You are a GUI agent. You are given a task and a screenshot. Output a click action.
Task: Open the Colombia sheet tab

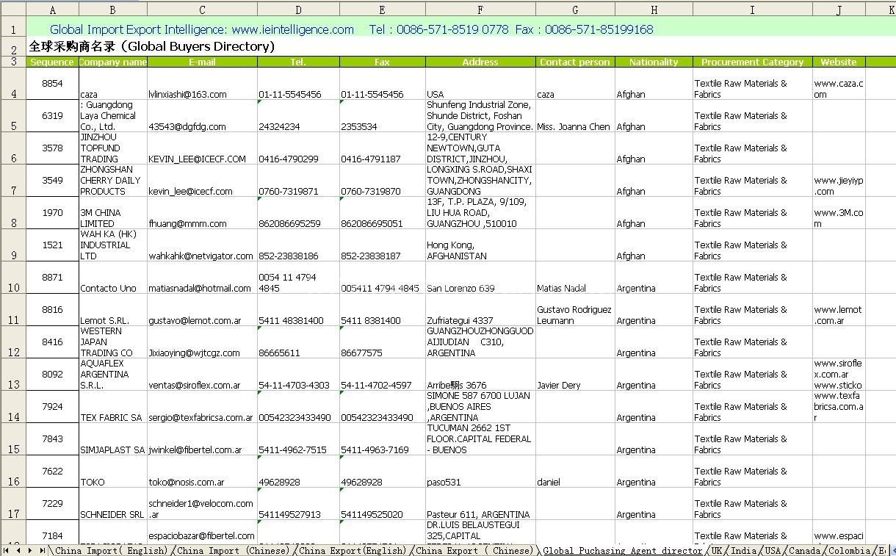coord(850,550)
